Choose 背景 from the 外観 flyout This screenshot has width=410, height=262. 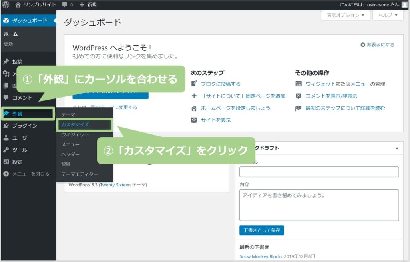(x=66, y=164)
